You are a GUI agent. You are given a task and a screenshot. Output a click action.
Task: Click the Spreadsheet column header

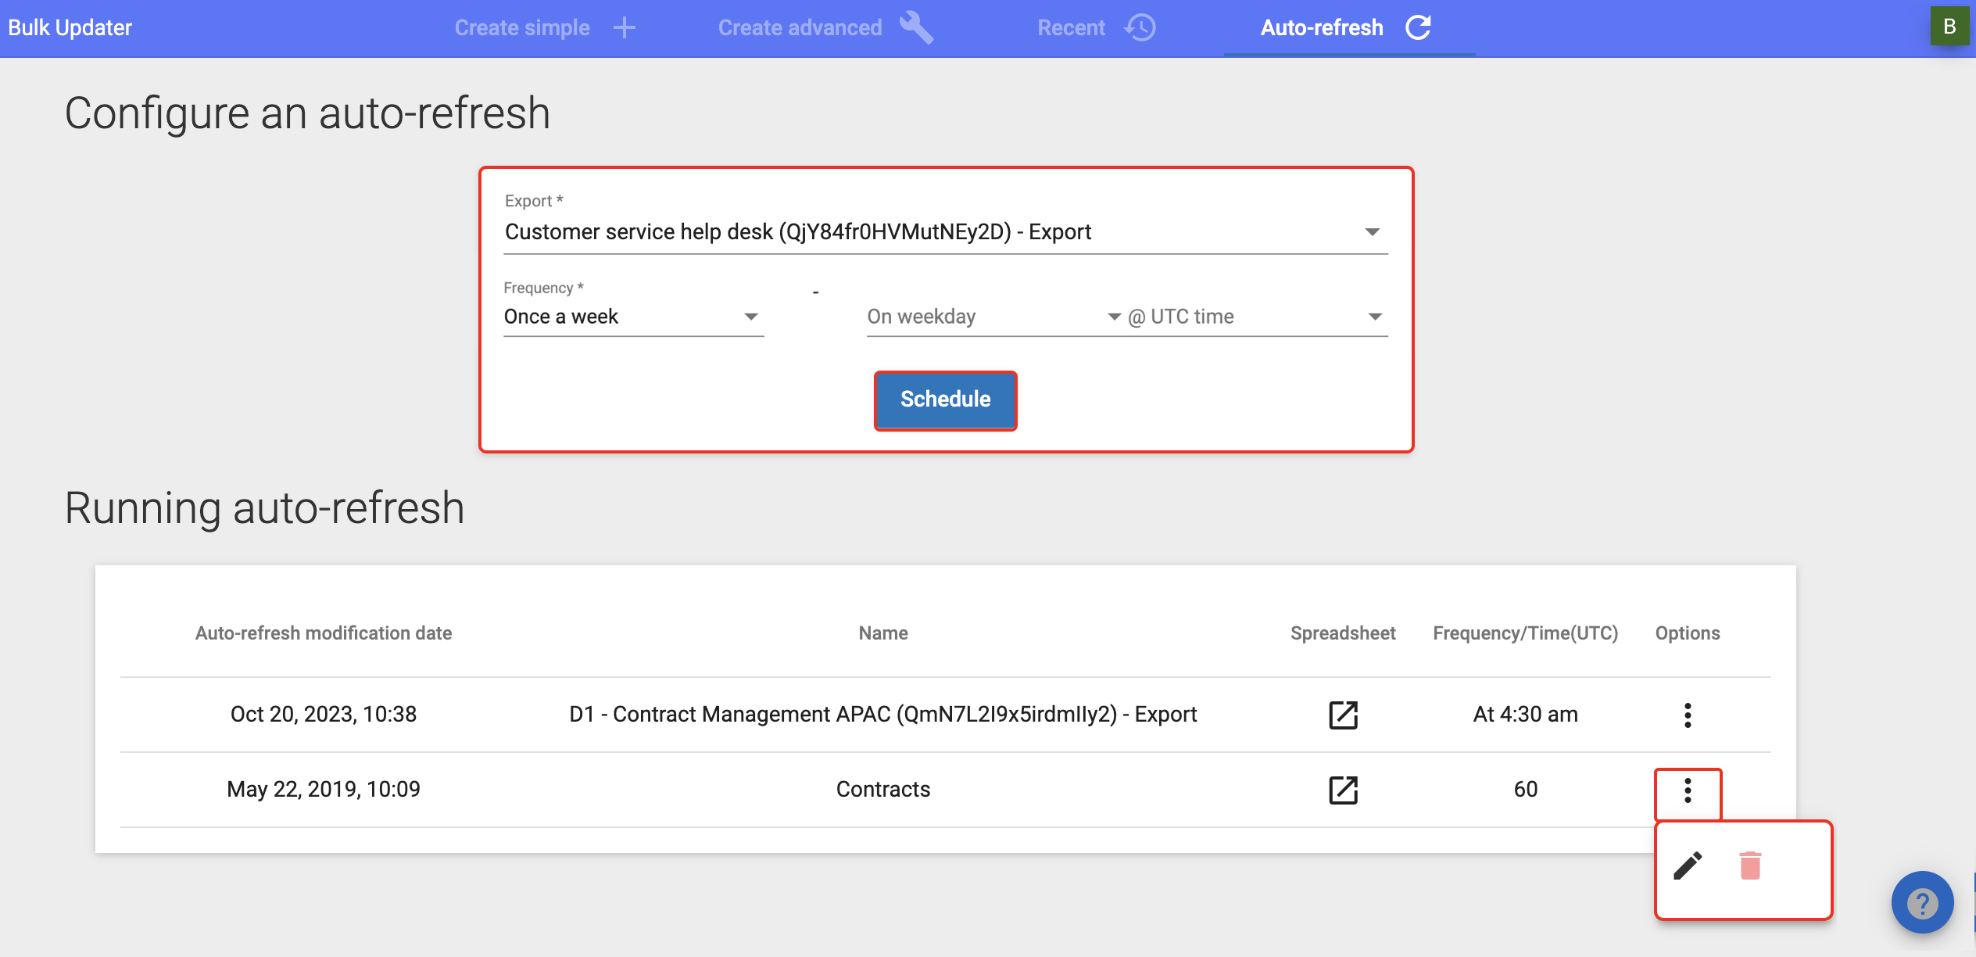(x=1343, y=633)
